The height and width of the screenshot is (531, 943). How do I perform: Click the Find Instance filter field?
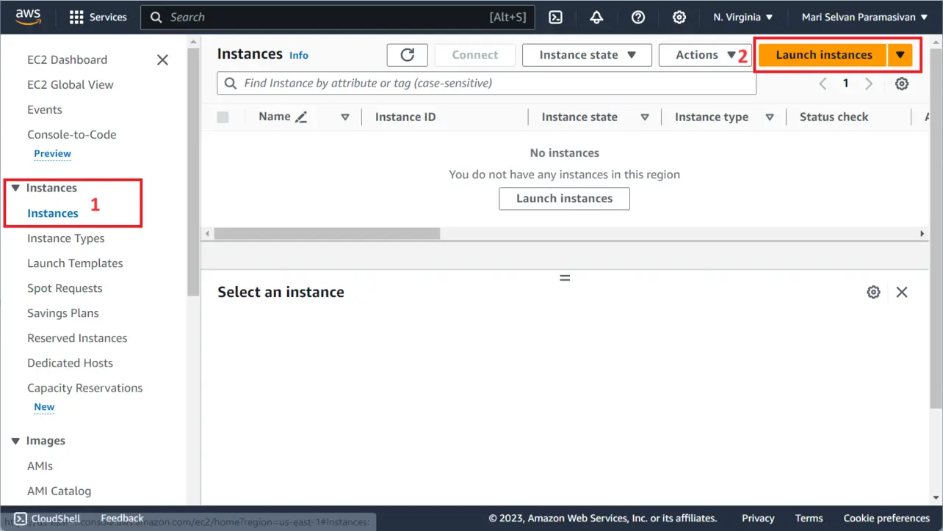[486, 84]
